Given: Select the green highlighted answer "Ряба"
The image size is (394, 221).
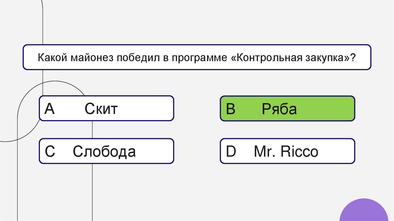Looking at the screenshot, I should coord(287,109).
